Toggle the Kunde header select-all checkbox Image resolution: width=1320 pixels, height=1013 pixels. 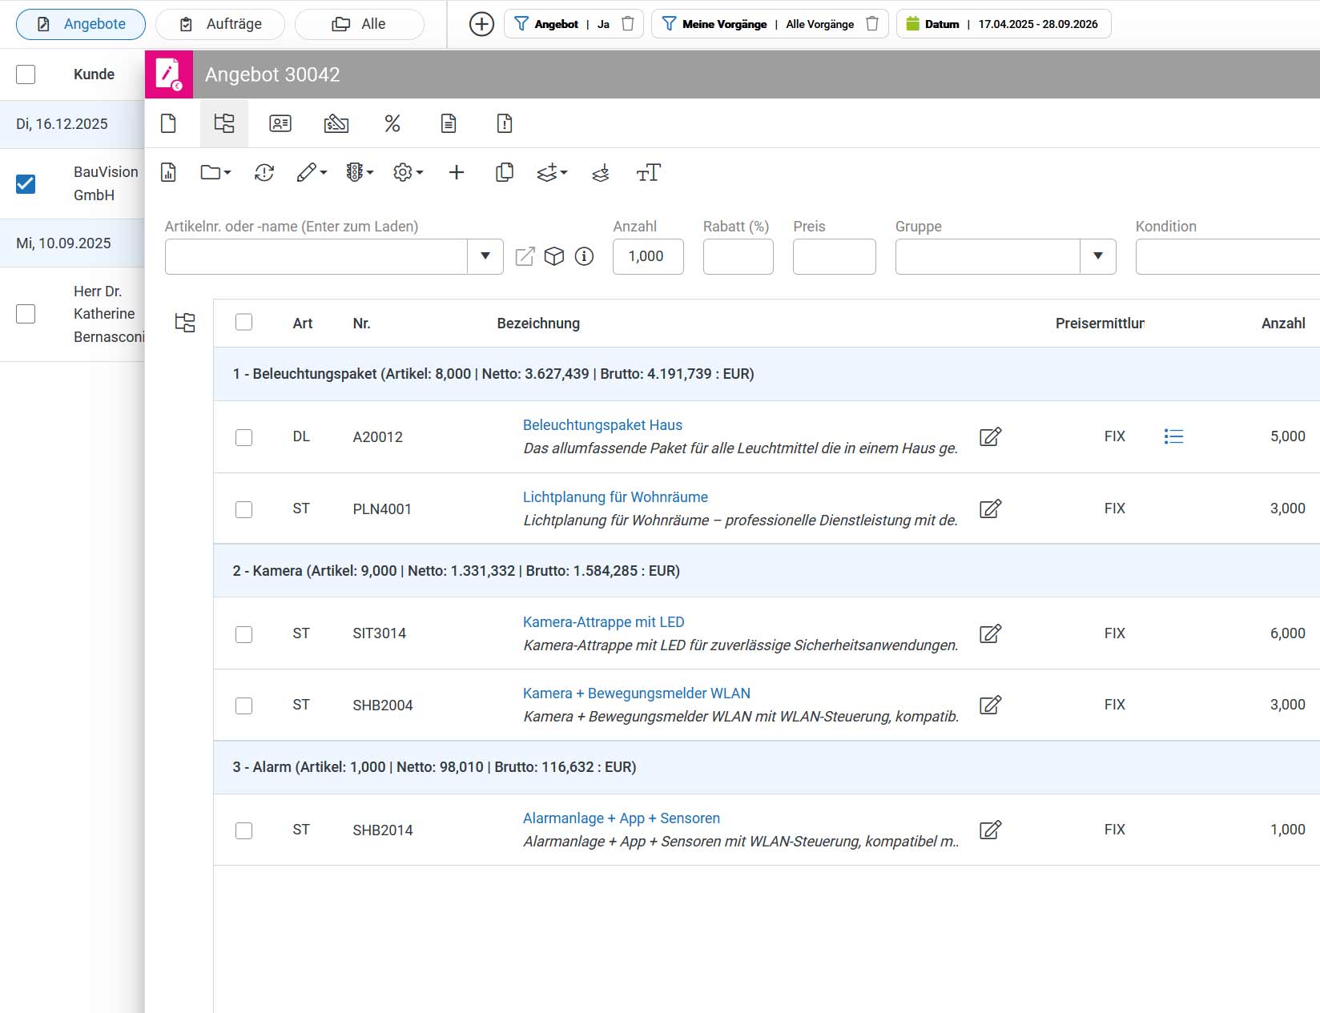(26, 74)
